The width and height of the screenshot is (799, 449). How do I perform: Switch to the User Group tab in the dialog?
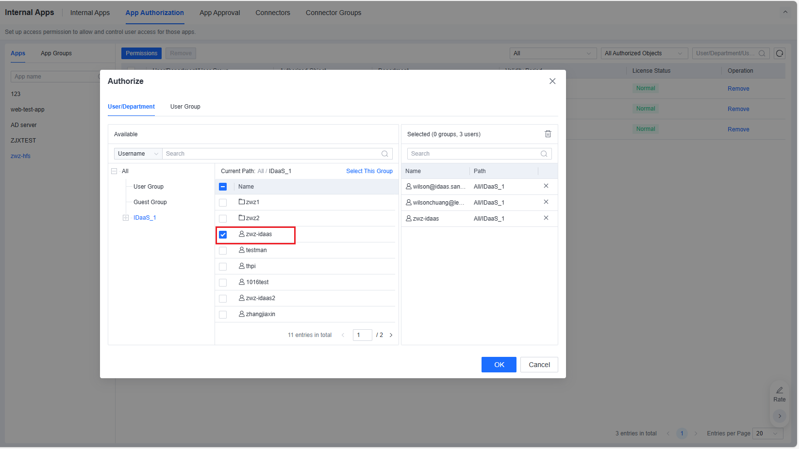pyautogui.click(x=185, y=107)
